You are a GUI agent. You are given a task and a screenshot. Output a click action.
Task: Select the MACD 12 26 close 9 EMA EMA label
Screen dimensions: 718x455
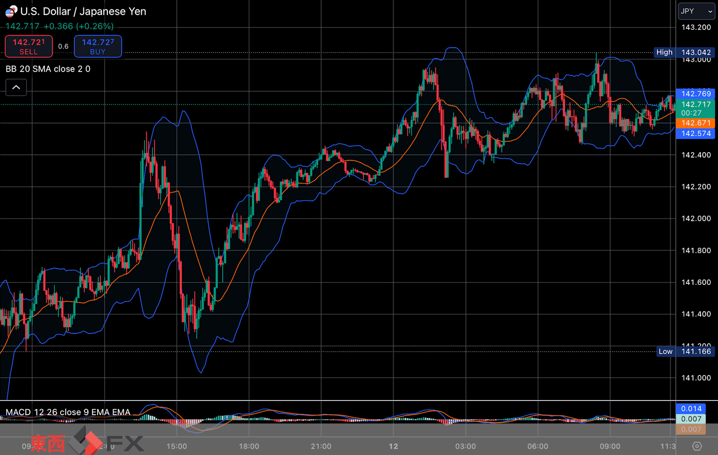[68, 412]
